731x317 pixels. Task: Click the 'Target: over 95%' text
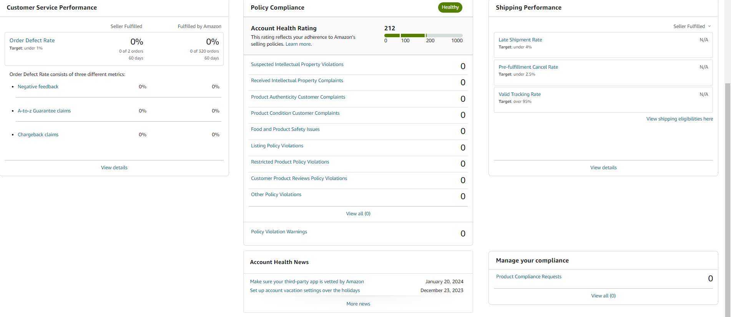click(515, 102)
